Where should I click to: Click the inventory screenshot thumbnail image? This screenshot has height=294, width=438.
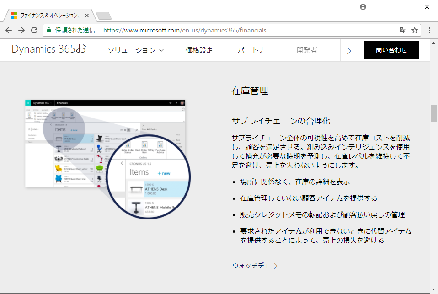tap(108, 159)
